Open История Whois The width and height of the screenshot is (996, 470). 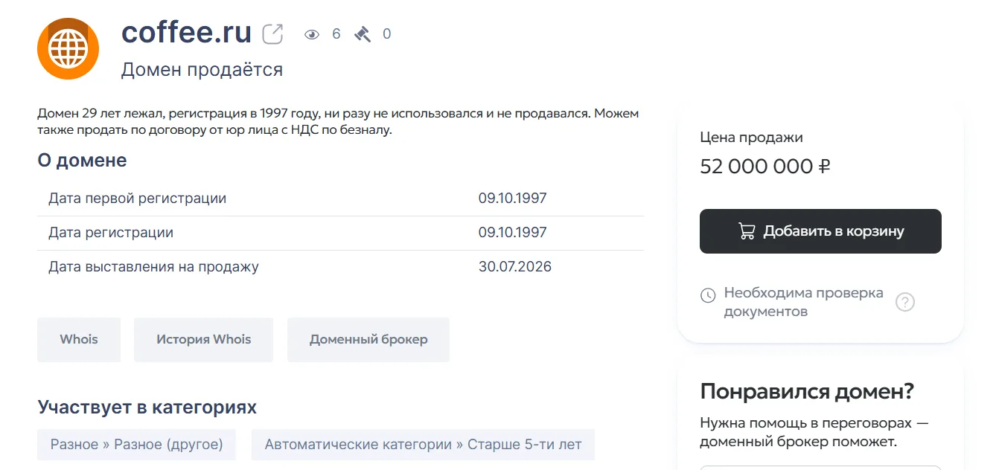coord(203,340)
